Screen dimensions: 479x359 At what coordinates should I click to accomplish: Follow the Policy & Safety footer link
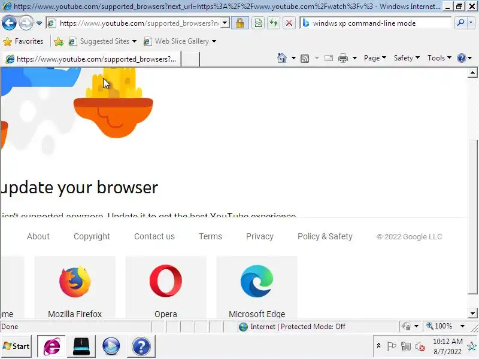325,236
